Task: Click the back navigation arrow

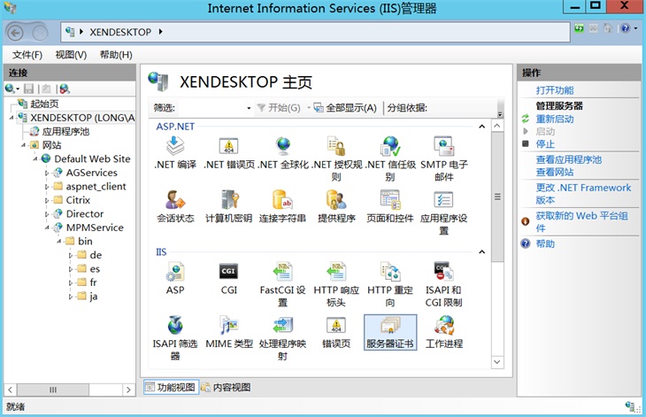Action: click(16, 33)
